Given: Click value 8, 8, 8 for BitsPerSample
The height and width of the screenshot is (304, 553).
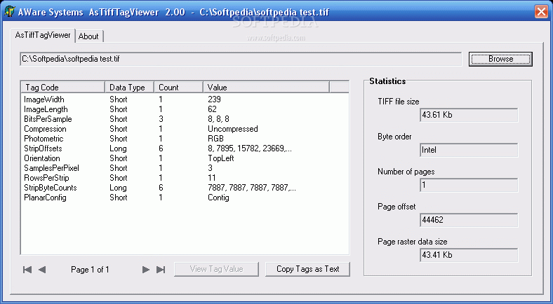Looking at the screenshot, I should coord(219,119).
